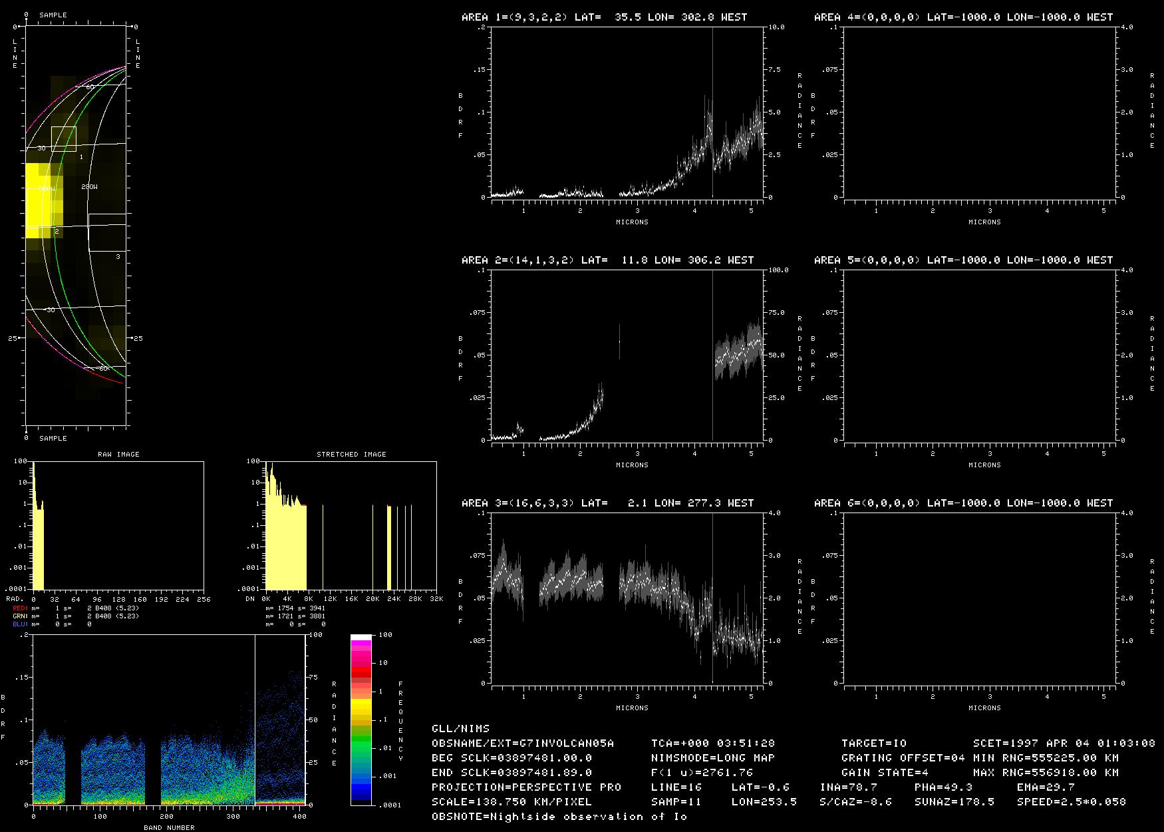Screen dimensions: 1164x832
Task: Click the Area 1 box on the Io map
Action: (x=64, y=138)
